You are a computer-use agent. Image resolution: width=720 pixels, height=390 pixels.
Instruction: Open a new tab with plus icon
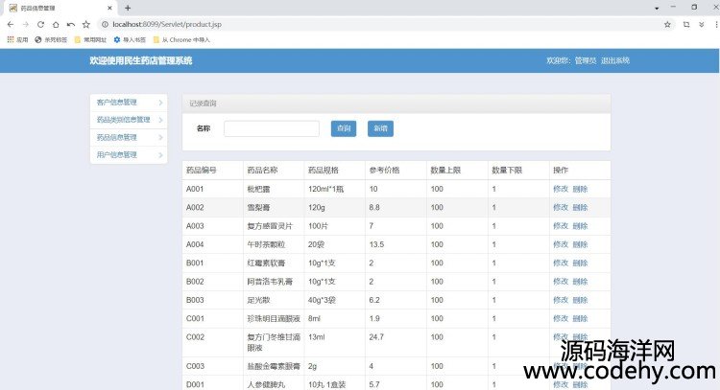[128, 7]
